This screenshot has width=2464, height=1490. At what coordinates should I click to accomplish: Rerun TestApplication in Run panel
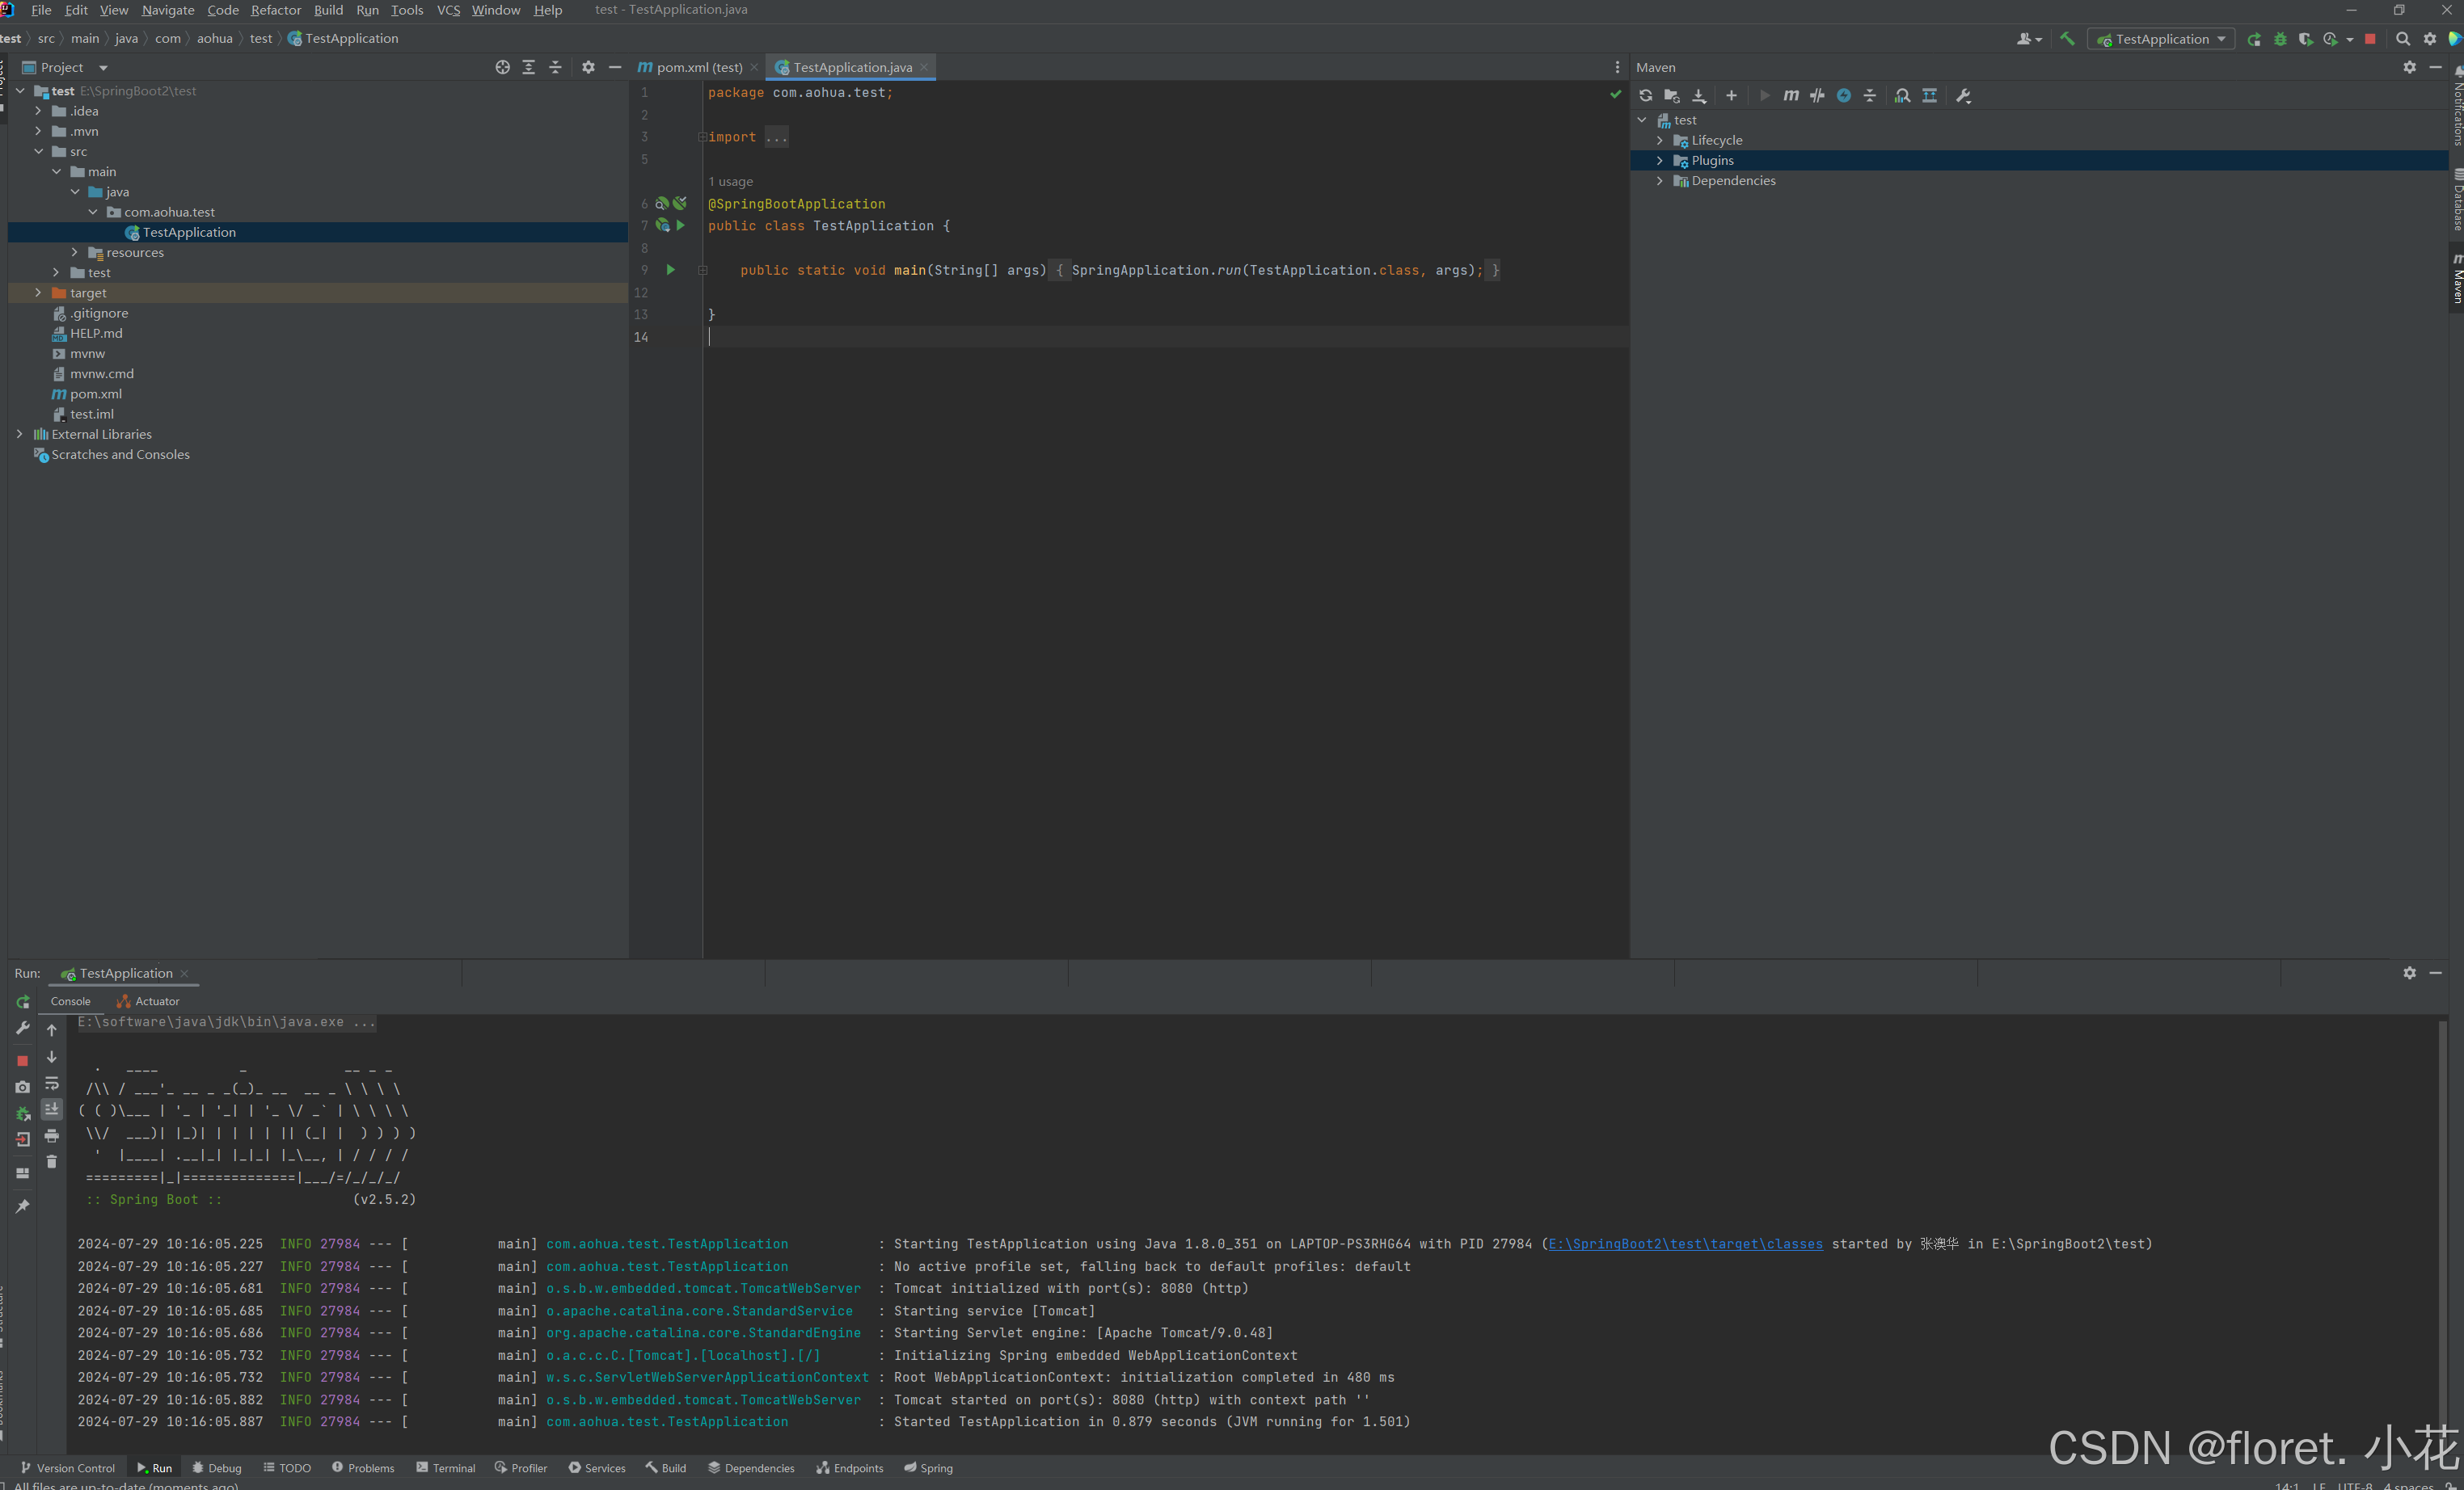pos(23,1001)
